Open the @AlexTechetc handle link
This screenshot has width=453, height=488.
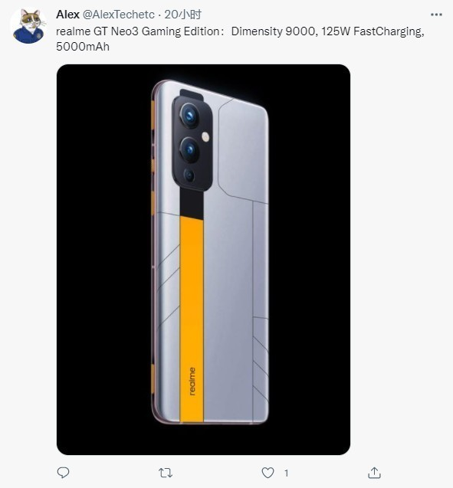point(119,15)
